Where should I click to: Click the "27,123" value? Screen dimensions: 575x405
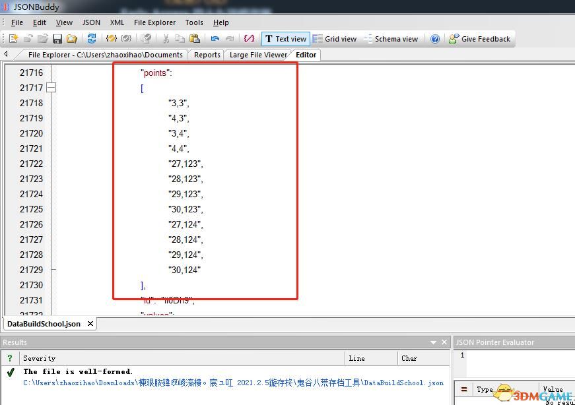(186, 164)
